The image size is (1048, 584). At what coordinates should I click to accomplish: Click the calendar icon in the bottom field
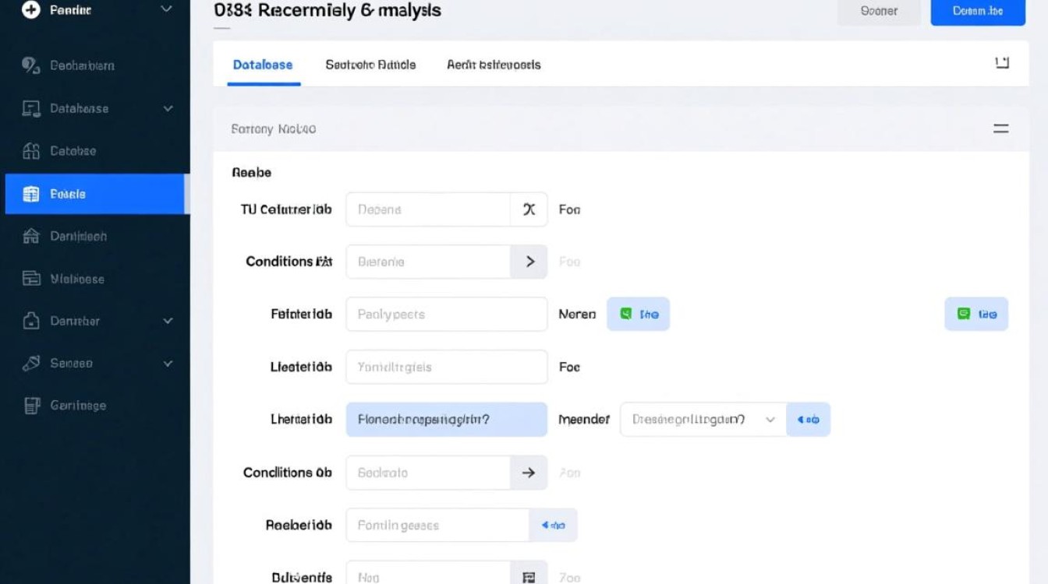click(x=529, y=577)
